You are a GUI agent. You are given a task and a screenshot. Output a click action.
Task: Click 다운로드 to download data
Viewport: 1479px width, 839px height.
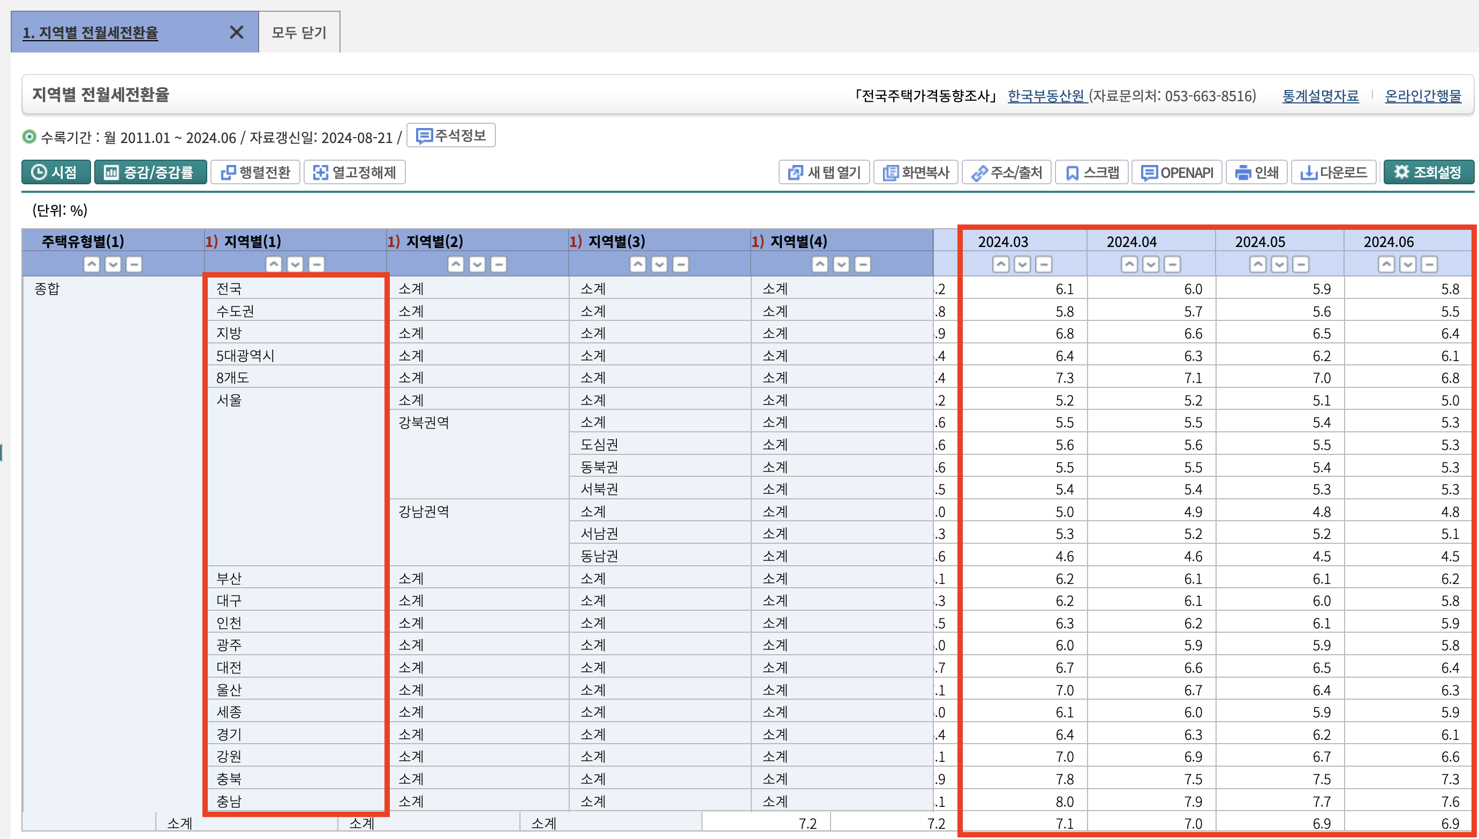[x=1333, y=173]
